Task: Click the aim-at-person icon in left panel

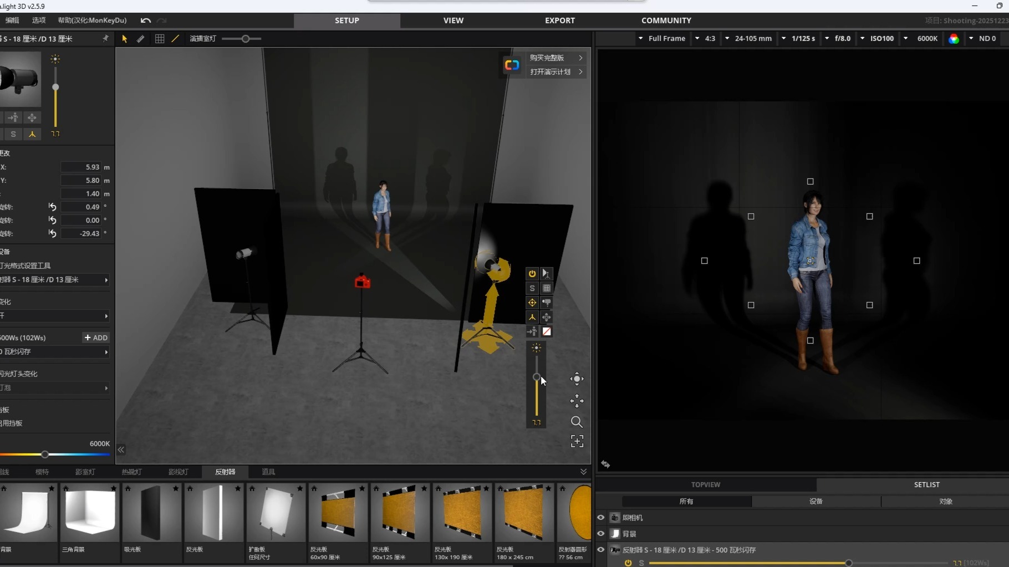Action: point(13,118)
